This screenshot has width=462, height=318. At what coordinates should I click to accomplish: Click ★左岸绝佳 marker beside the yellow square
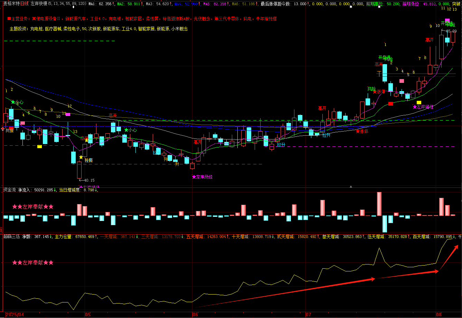[x=423, y=107]
